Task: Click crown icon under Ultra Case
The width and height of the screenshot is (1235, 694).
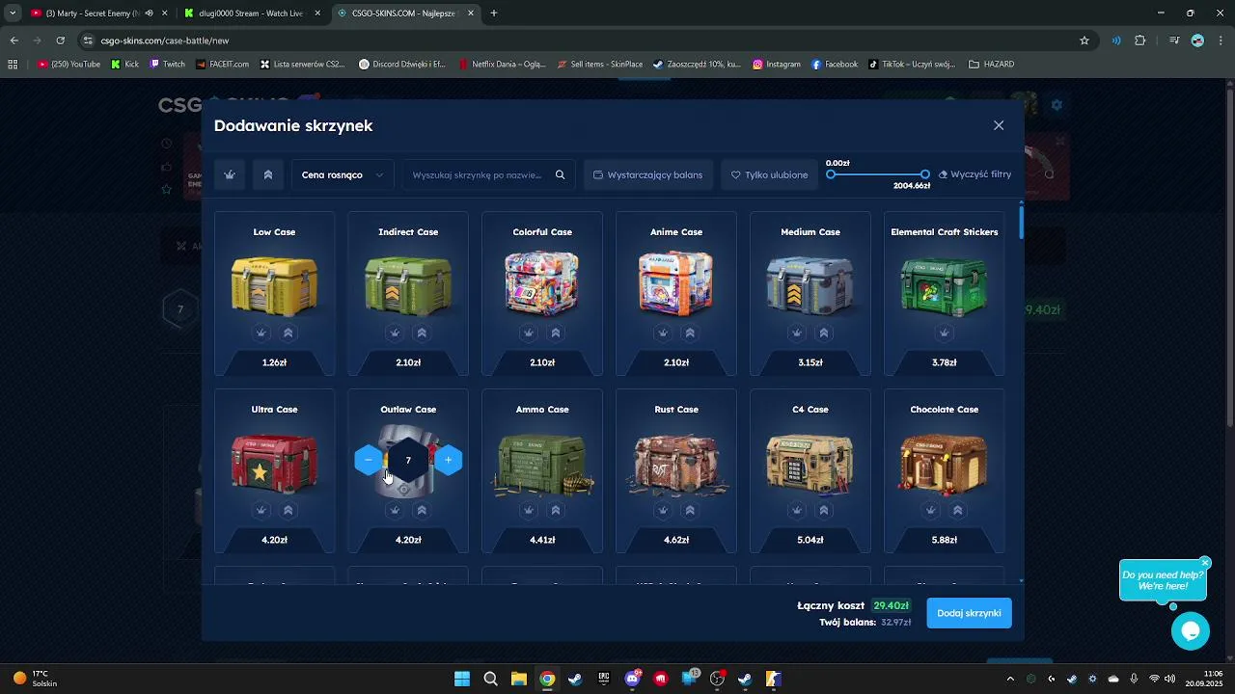Action: click(261, 510)
